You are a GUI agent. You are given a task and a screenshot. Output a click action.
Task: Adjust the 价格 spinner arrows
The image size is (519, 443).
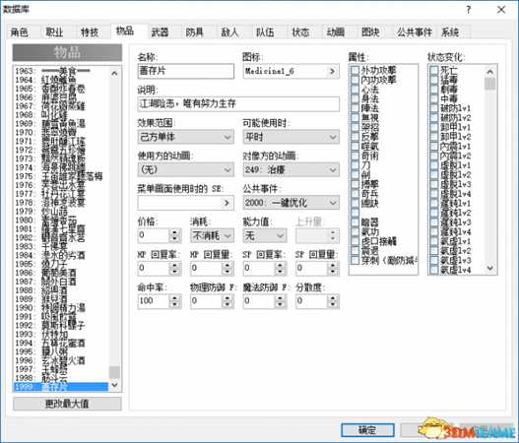click(x=174, y=235)
